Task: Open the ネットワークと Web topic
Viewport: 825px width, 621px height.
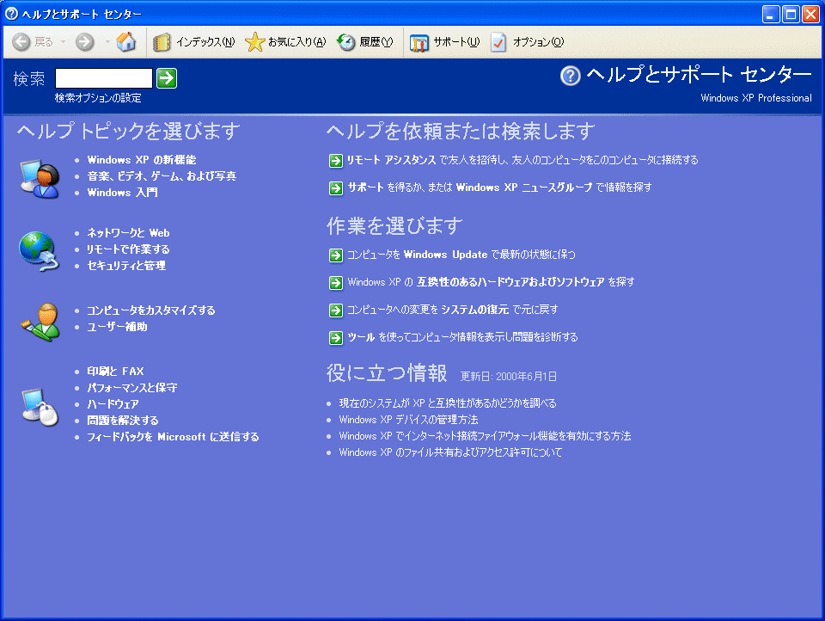Action: coord(128,233)
